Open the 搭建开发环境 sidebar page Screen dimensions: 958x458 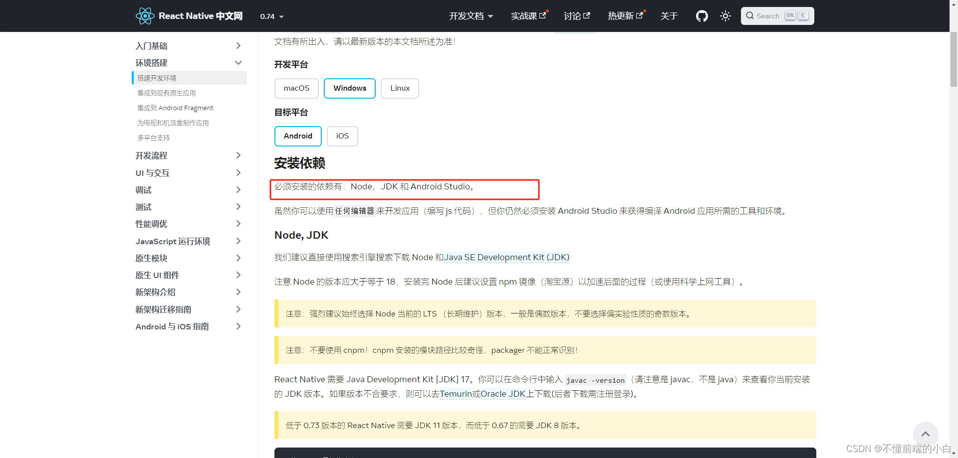190,78
